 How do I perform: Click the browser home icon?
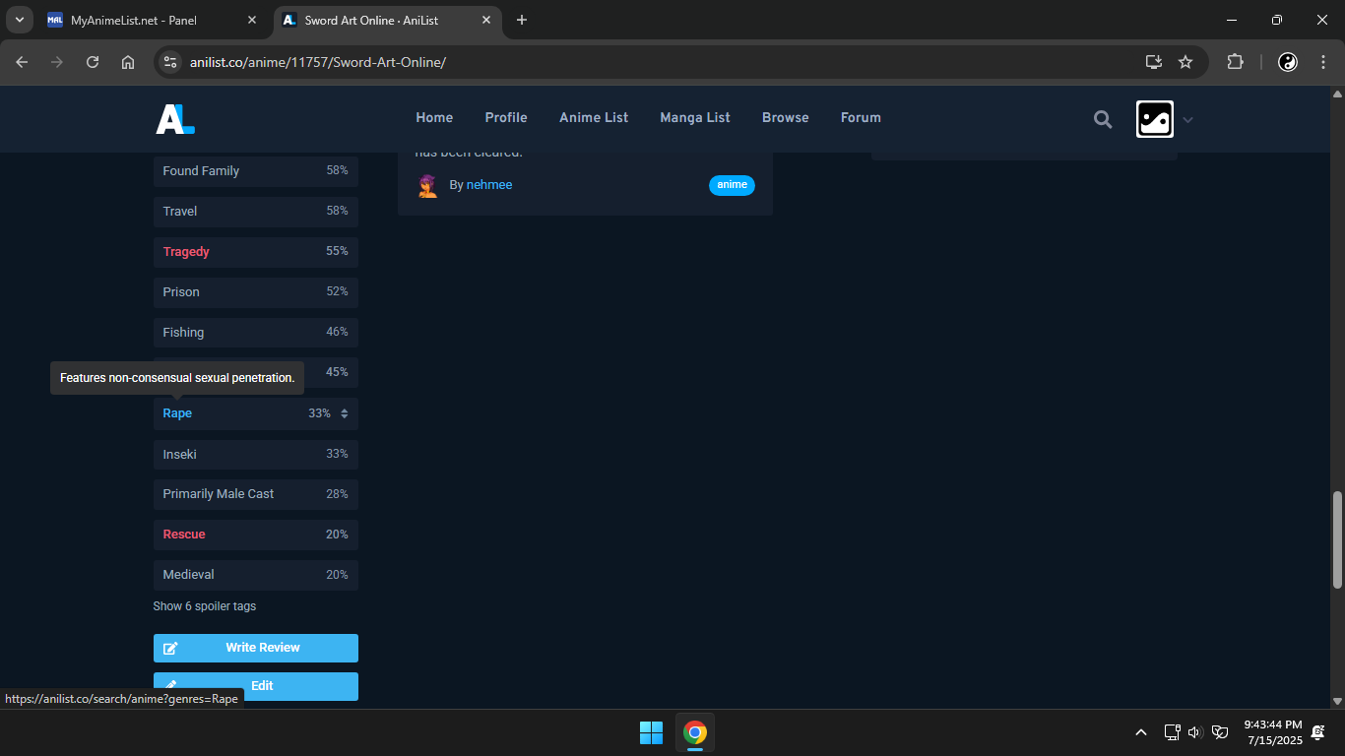(x=128, y=62)
